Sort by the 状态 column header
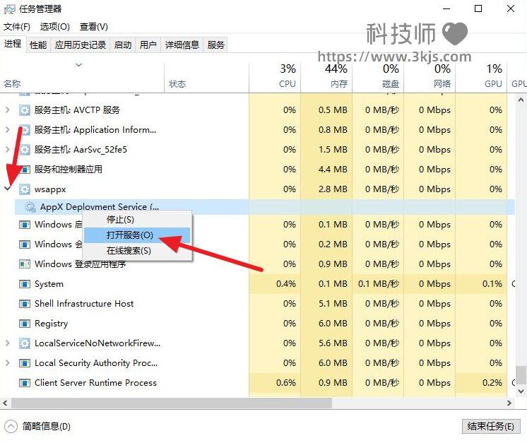This screenshot has width=527, height=443. coord(207,78)
